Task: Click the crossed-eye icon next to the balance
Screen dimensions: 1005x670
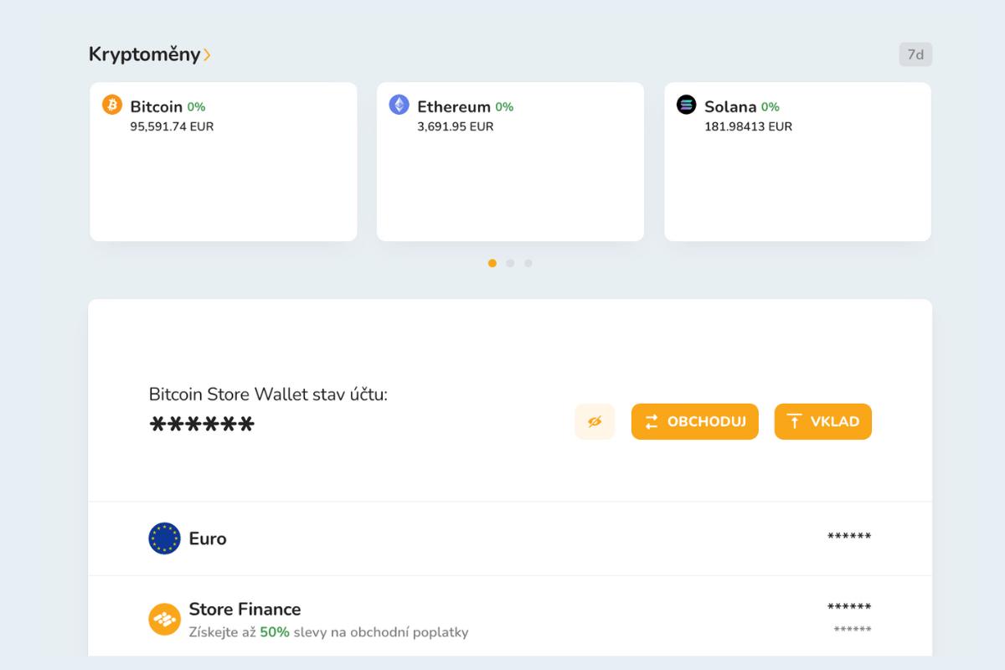Action: [595, 421]
